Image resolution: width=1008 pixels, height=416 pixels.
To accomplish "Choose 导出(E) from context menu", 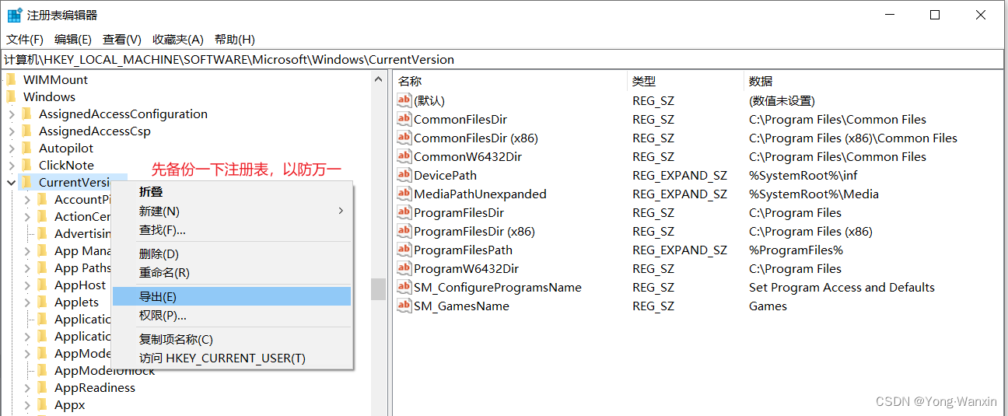I will tap(232, 296).
